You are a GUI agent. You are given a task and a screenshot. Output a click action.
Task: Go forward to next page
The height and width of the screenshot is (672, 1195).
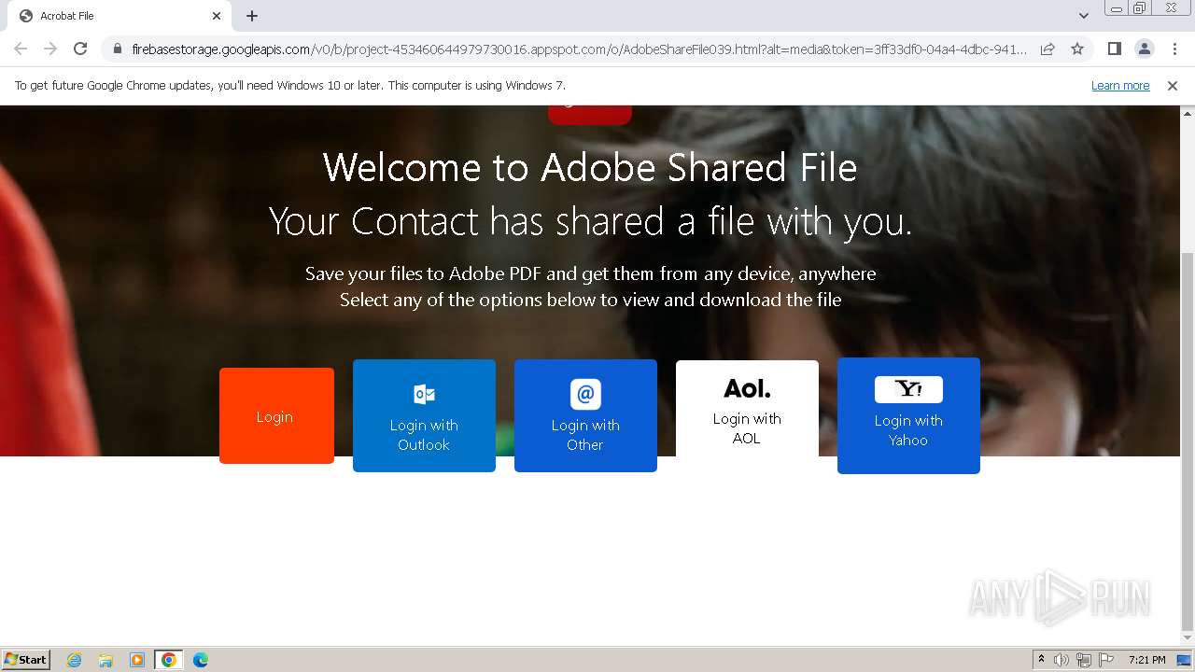(x=50, y=49)
